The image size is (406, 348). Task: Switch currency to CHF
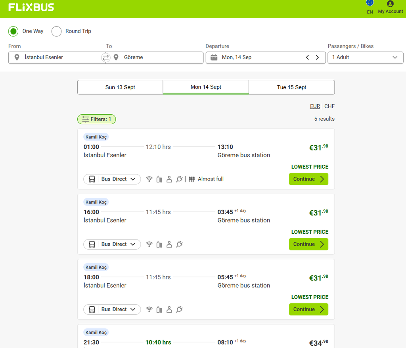pyautogui.click(x=329, y=106)
